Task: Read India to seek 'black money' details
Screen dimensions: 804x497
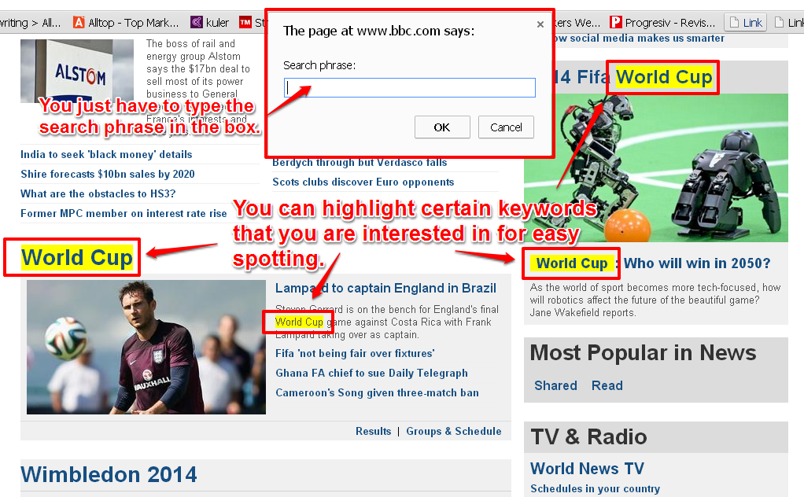Action: tap(106, 155)
